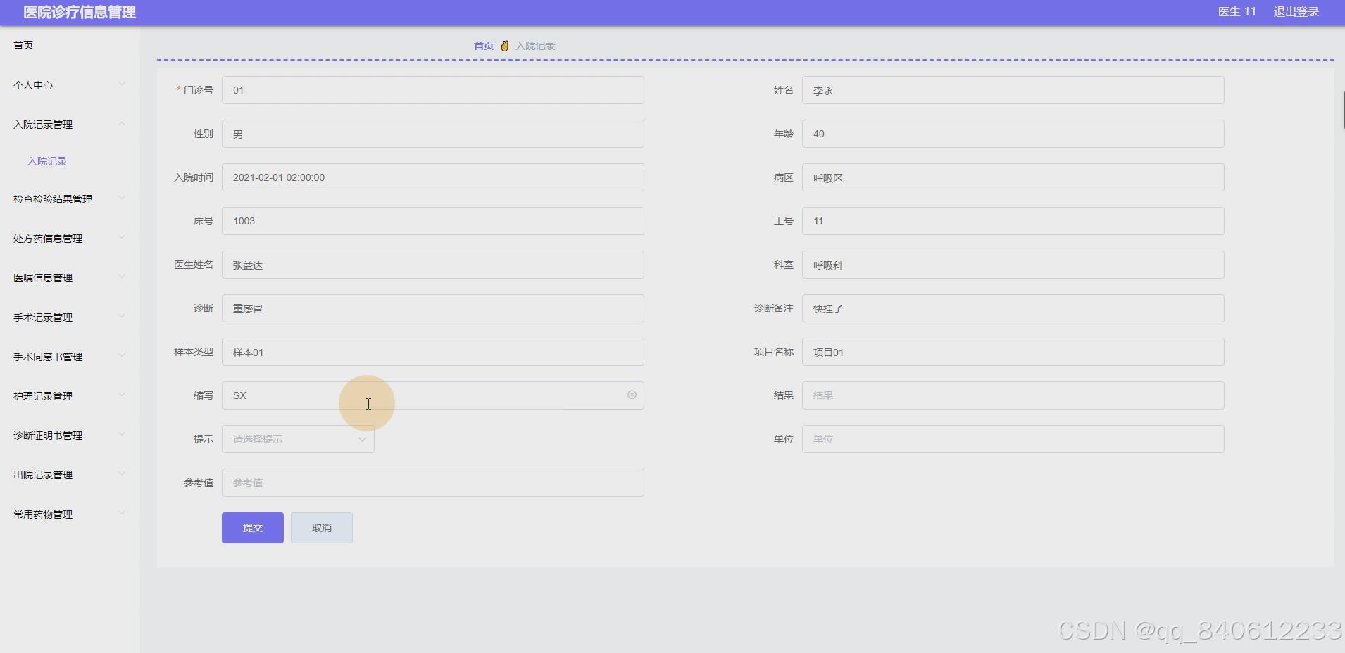Click the 医院诊疗信息管理 title

80,12
